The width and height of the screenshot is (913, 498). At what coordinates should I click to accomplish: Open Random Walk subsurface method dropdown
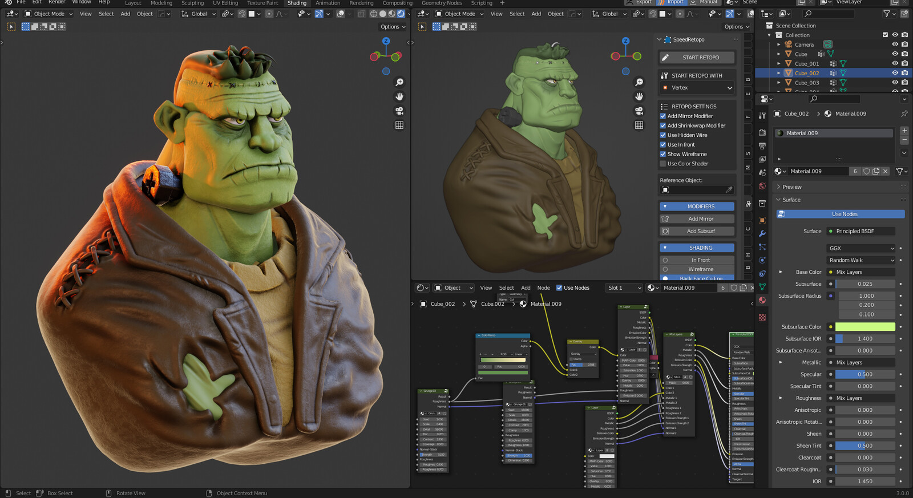coord(861,260)
